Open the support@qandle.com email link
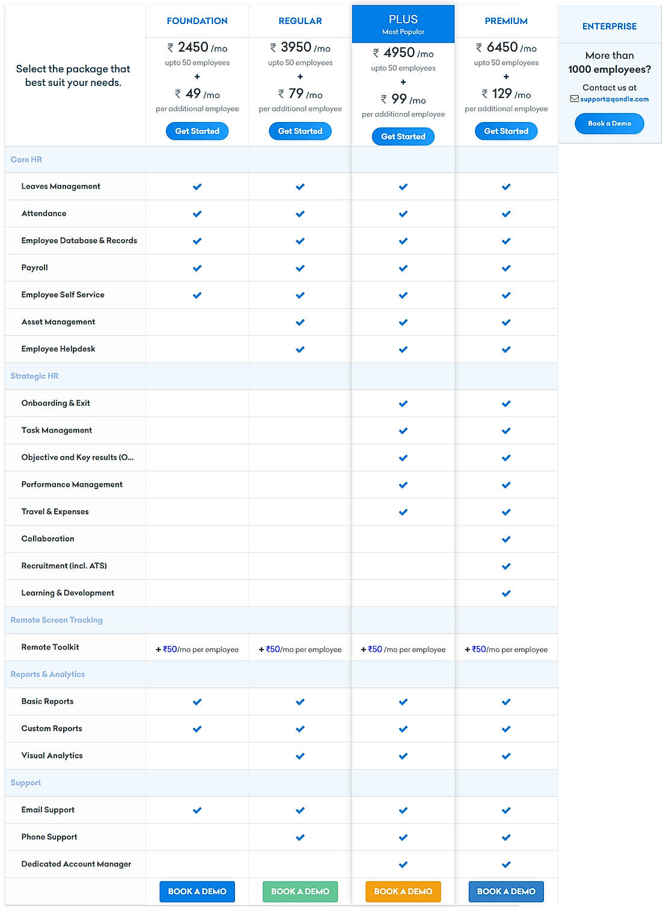This screenshot has width=666, height=908. (x=614, y=99)
